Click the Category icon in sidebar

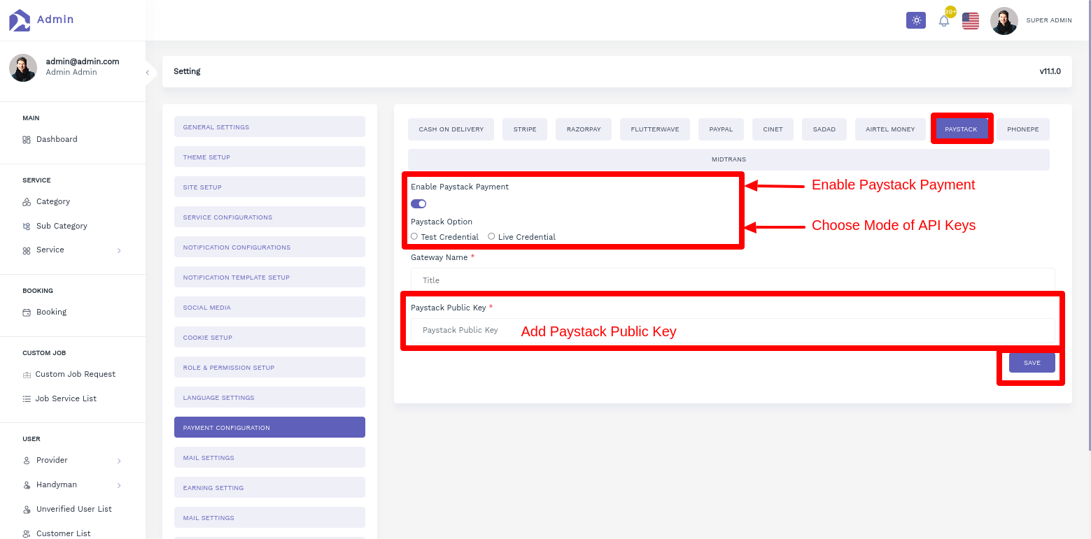click(27, 202)
